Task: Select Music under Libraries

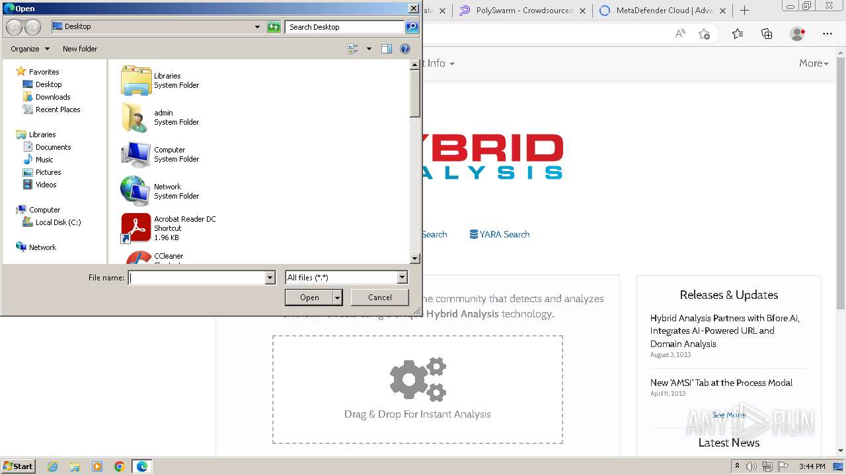Action: pyautogui.click(x=38, y=160)
